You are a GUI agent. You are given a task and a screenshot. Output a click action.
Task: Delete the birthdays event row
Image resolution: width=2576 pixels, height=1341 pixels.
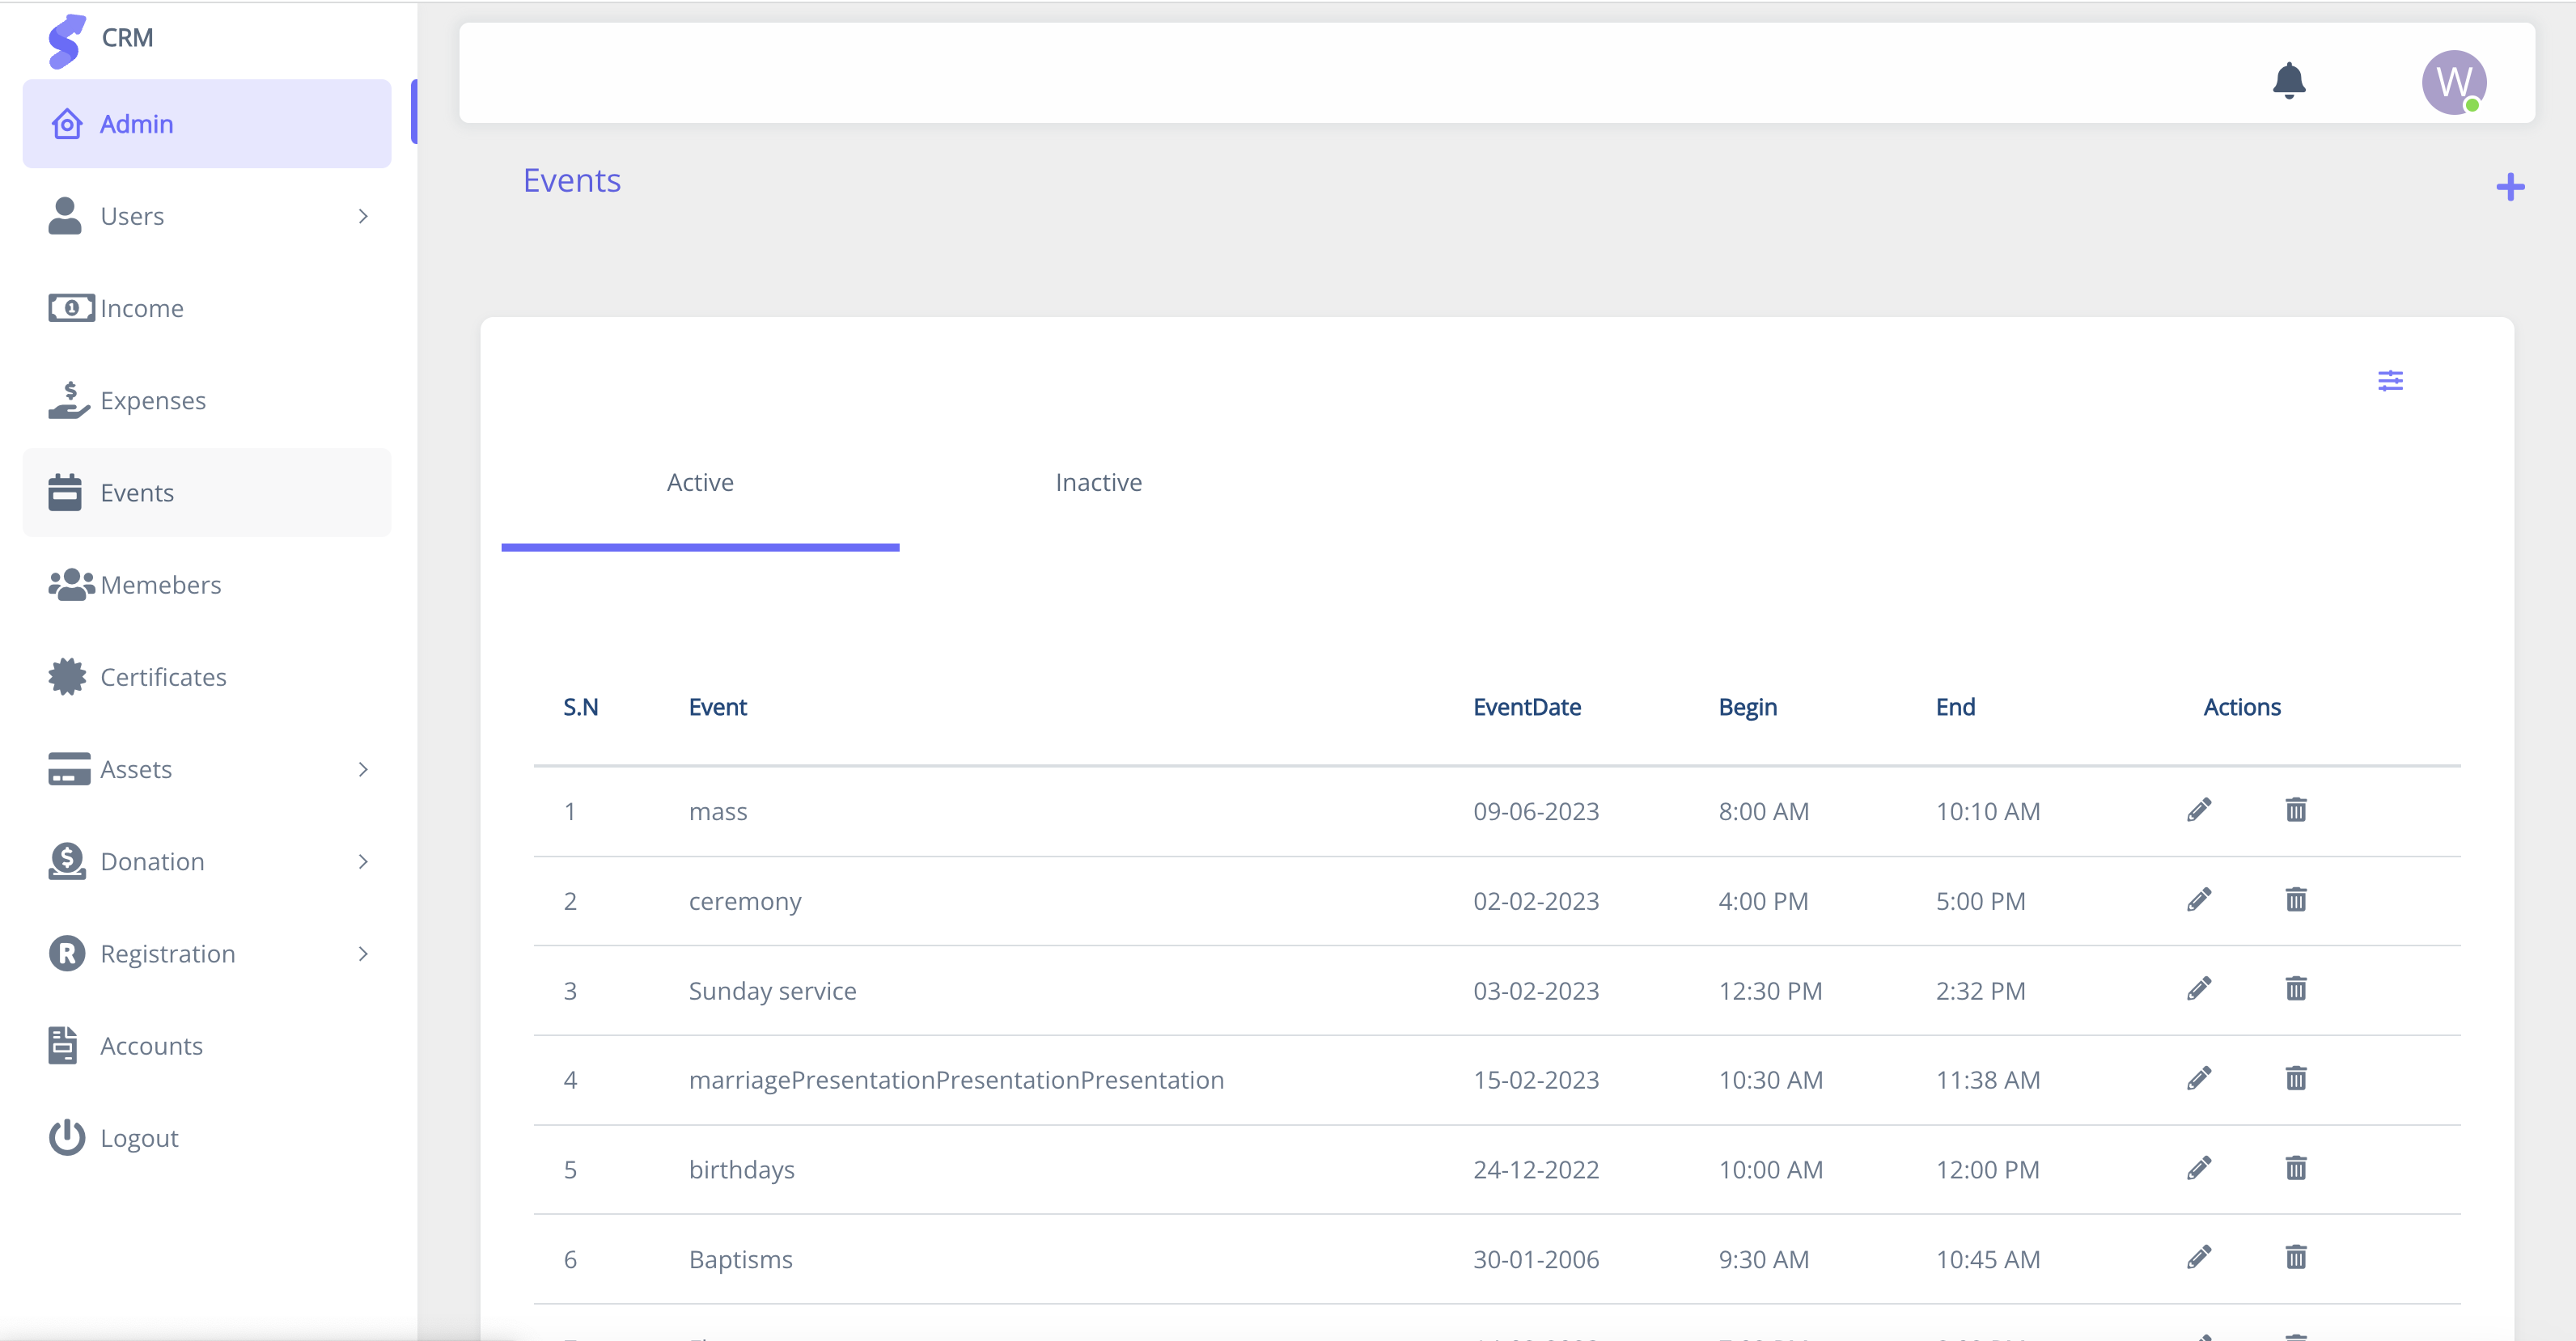click(x=2295, y=1168)
